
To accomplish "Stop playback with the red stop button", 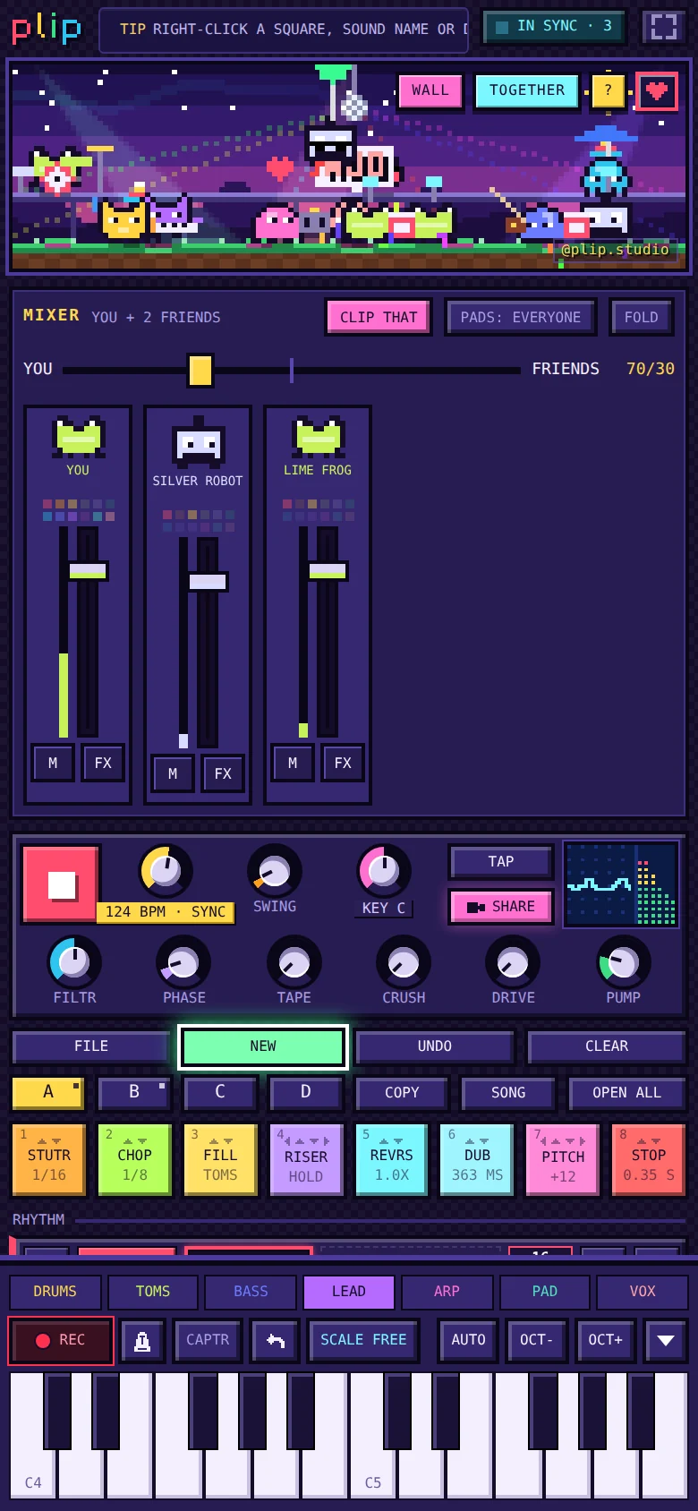I will [61, 884].
